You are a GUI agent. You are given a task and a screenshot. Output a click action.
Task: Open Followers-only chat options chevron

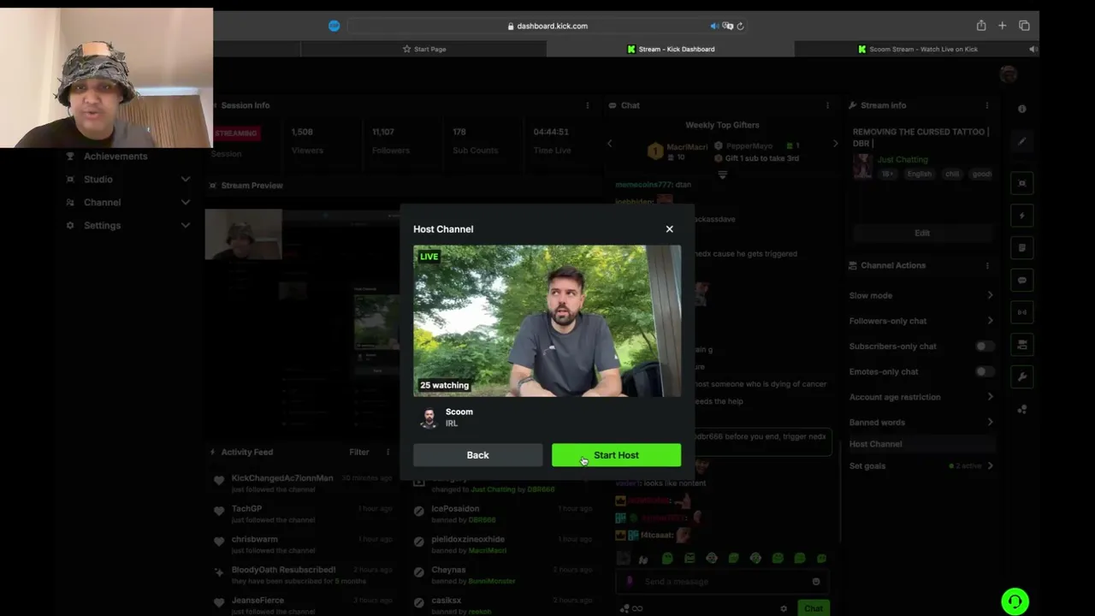click(990, 321)
